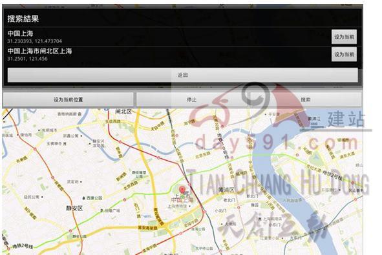
Task: Tap the 停止 button
Action: pyautogui.click(x=191, y=99)
